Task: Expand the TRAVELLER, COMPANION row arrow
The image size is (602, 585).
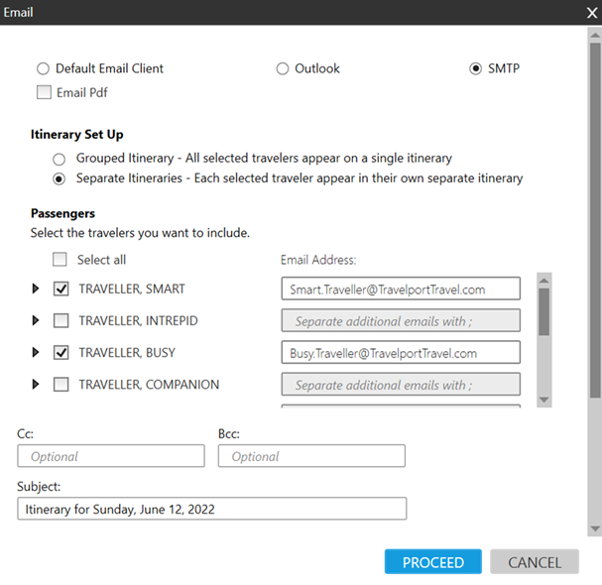Action: (x=37, y=385)
